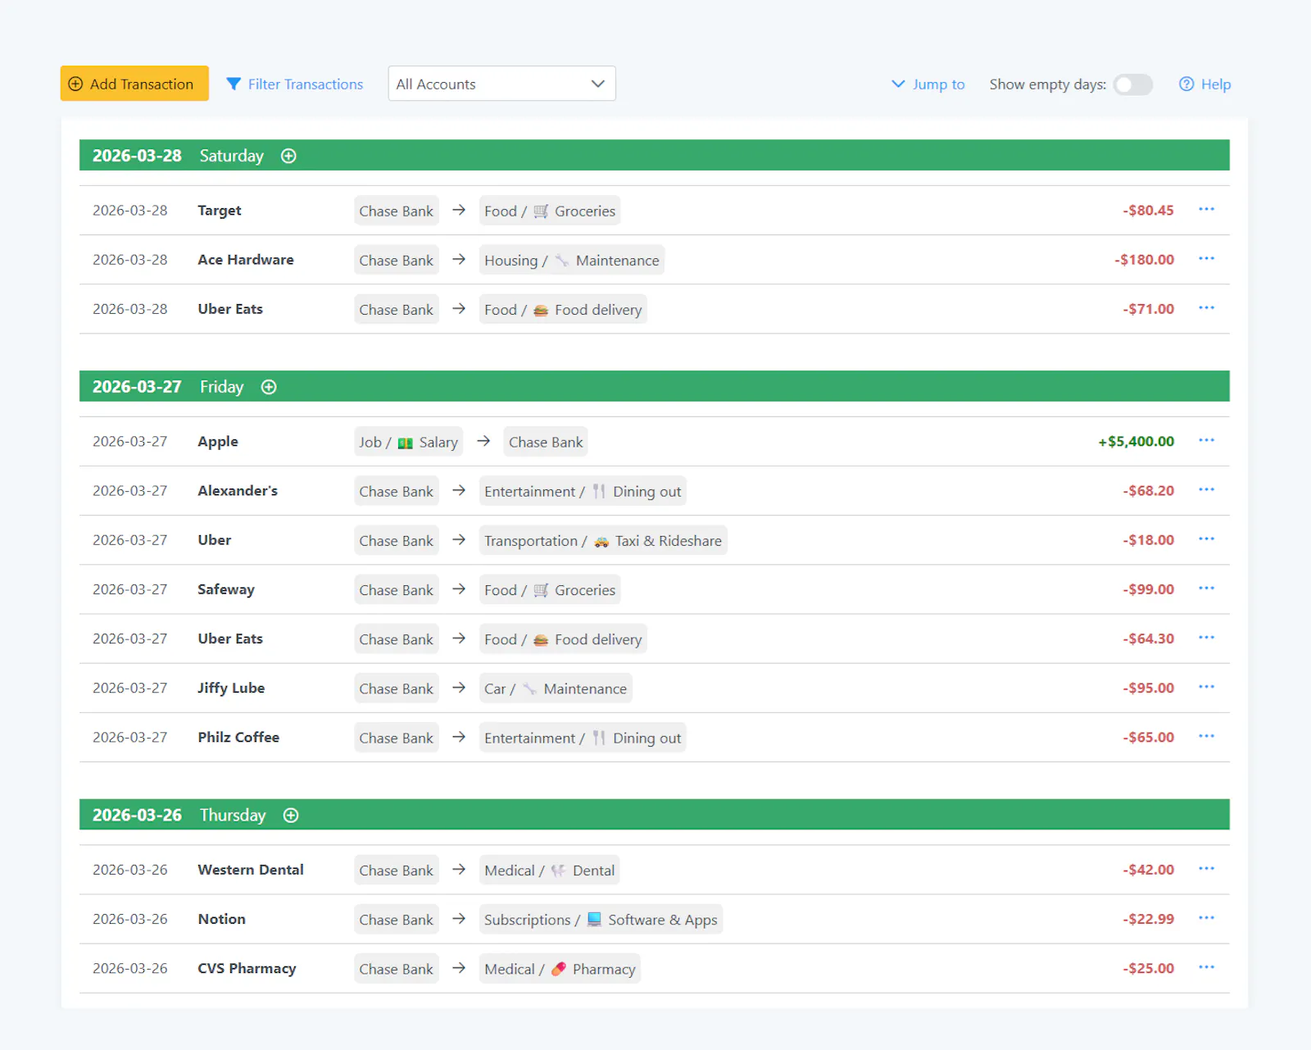Select the Ace Hardware payee name
Viewport: 1311px width, 1050px height.
[246, 260]
